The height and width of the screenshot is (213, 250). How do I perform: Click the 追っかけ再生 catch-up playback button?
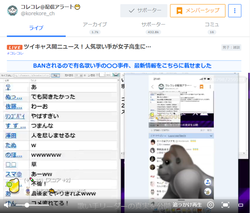187,205
